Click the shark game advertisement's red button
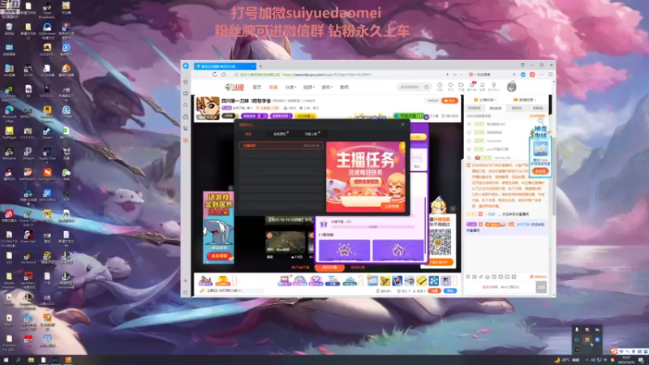Screen dimensions: 649x365 [x=219, y=256]
